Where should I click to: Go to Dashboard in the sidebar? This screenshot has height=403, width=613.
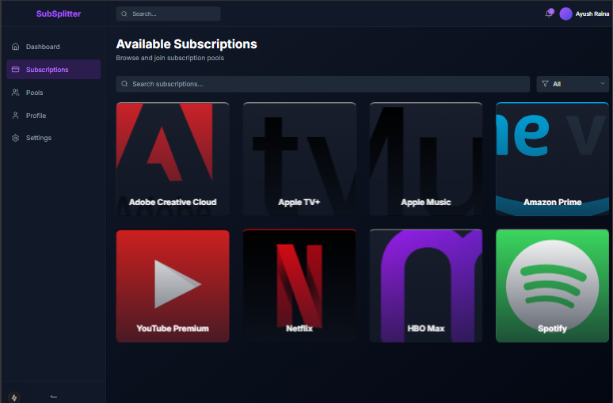click(54, 47)
